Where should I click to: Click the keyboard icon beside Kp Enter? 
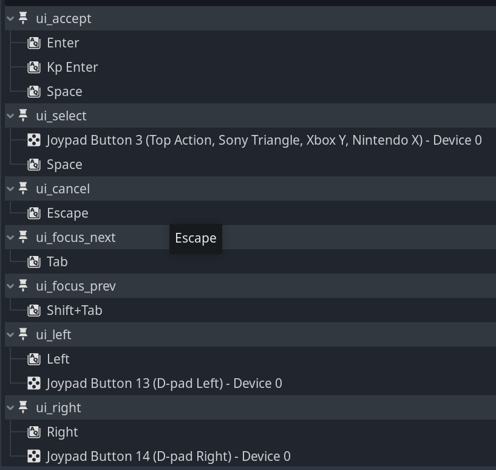click(x=33, y=67)
